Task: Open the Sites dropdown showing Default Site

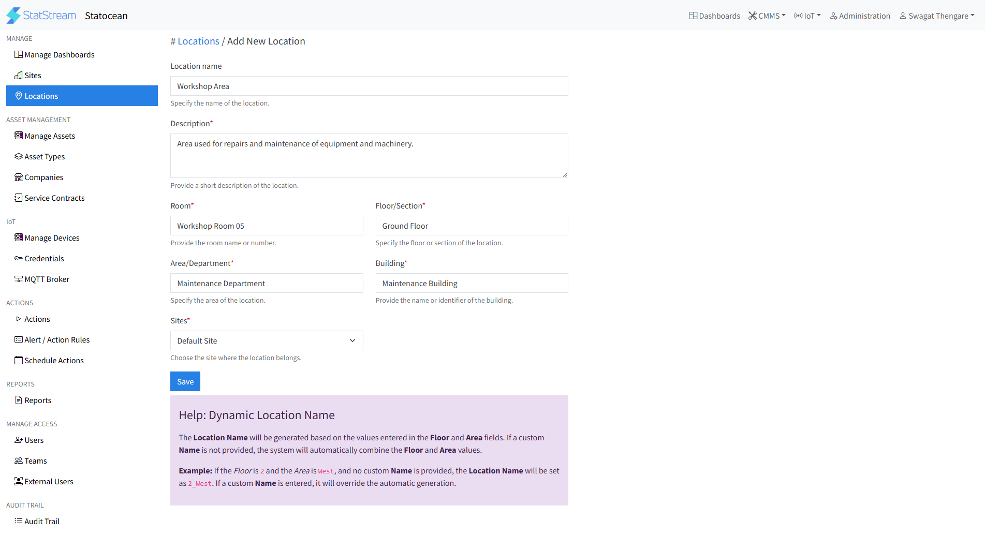Action: [x=266, y=340]
